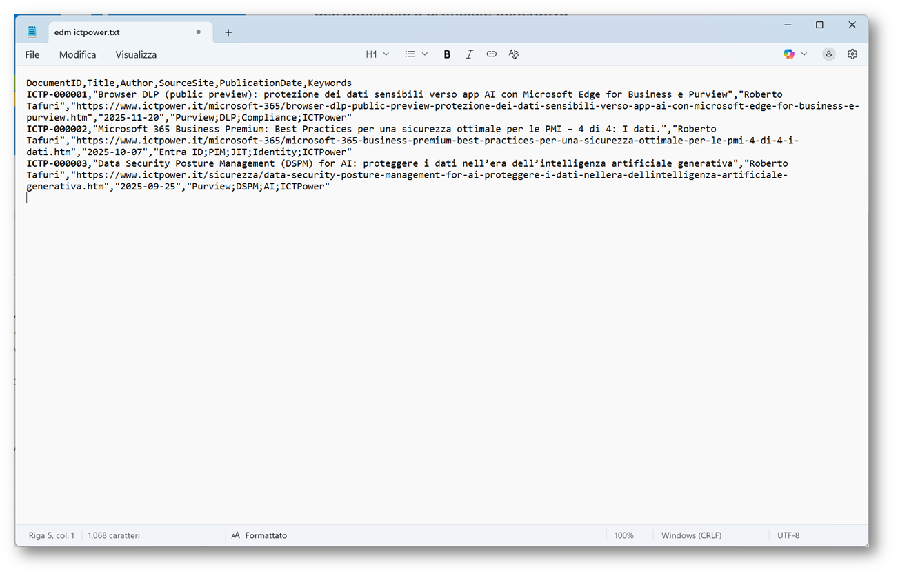Screen dimensions: 898x576
Task: Toggle bold formatting
Action: click(x=447, y=54)
